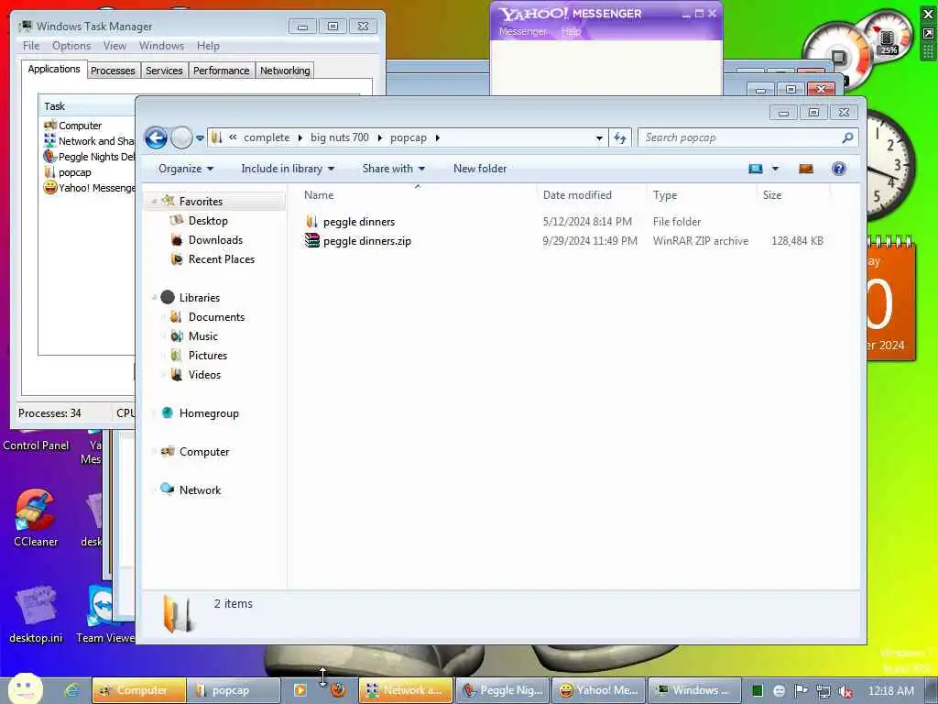The height and width of the screenshot is (704, 938).
Task: Open Downloads in Favorites
Action: pos(215,240)
